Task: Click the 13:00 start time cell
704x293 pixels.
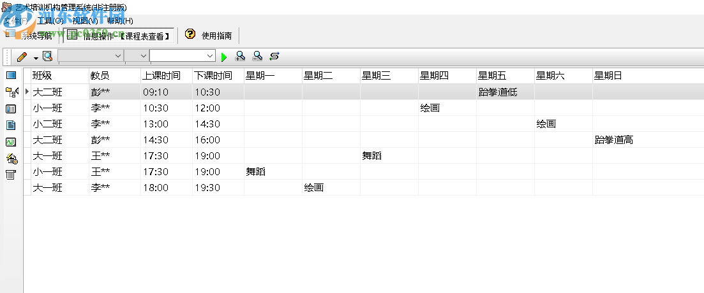Action: point(167,124)
